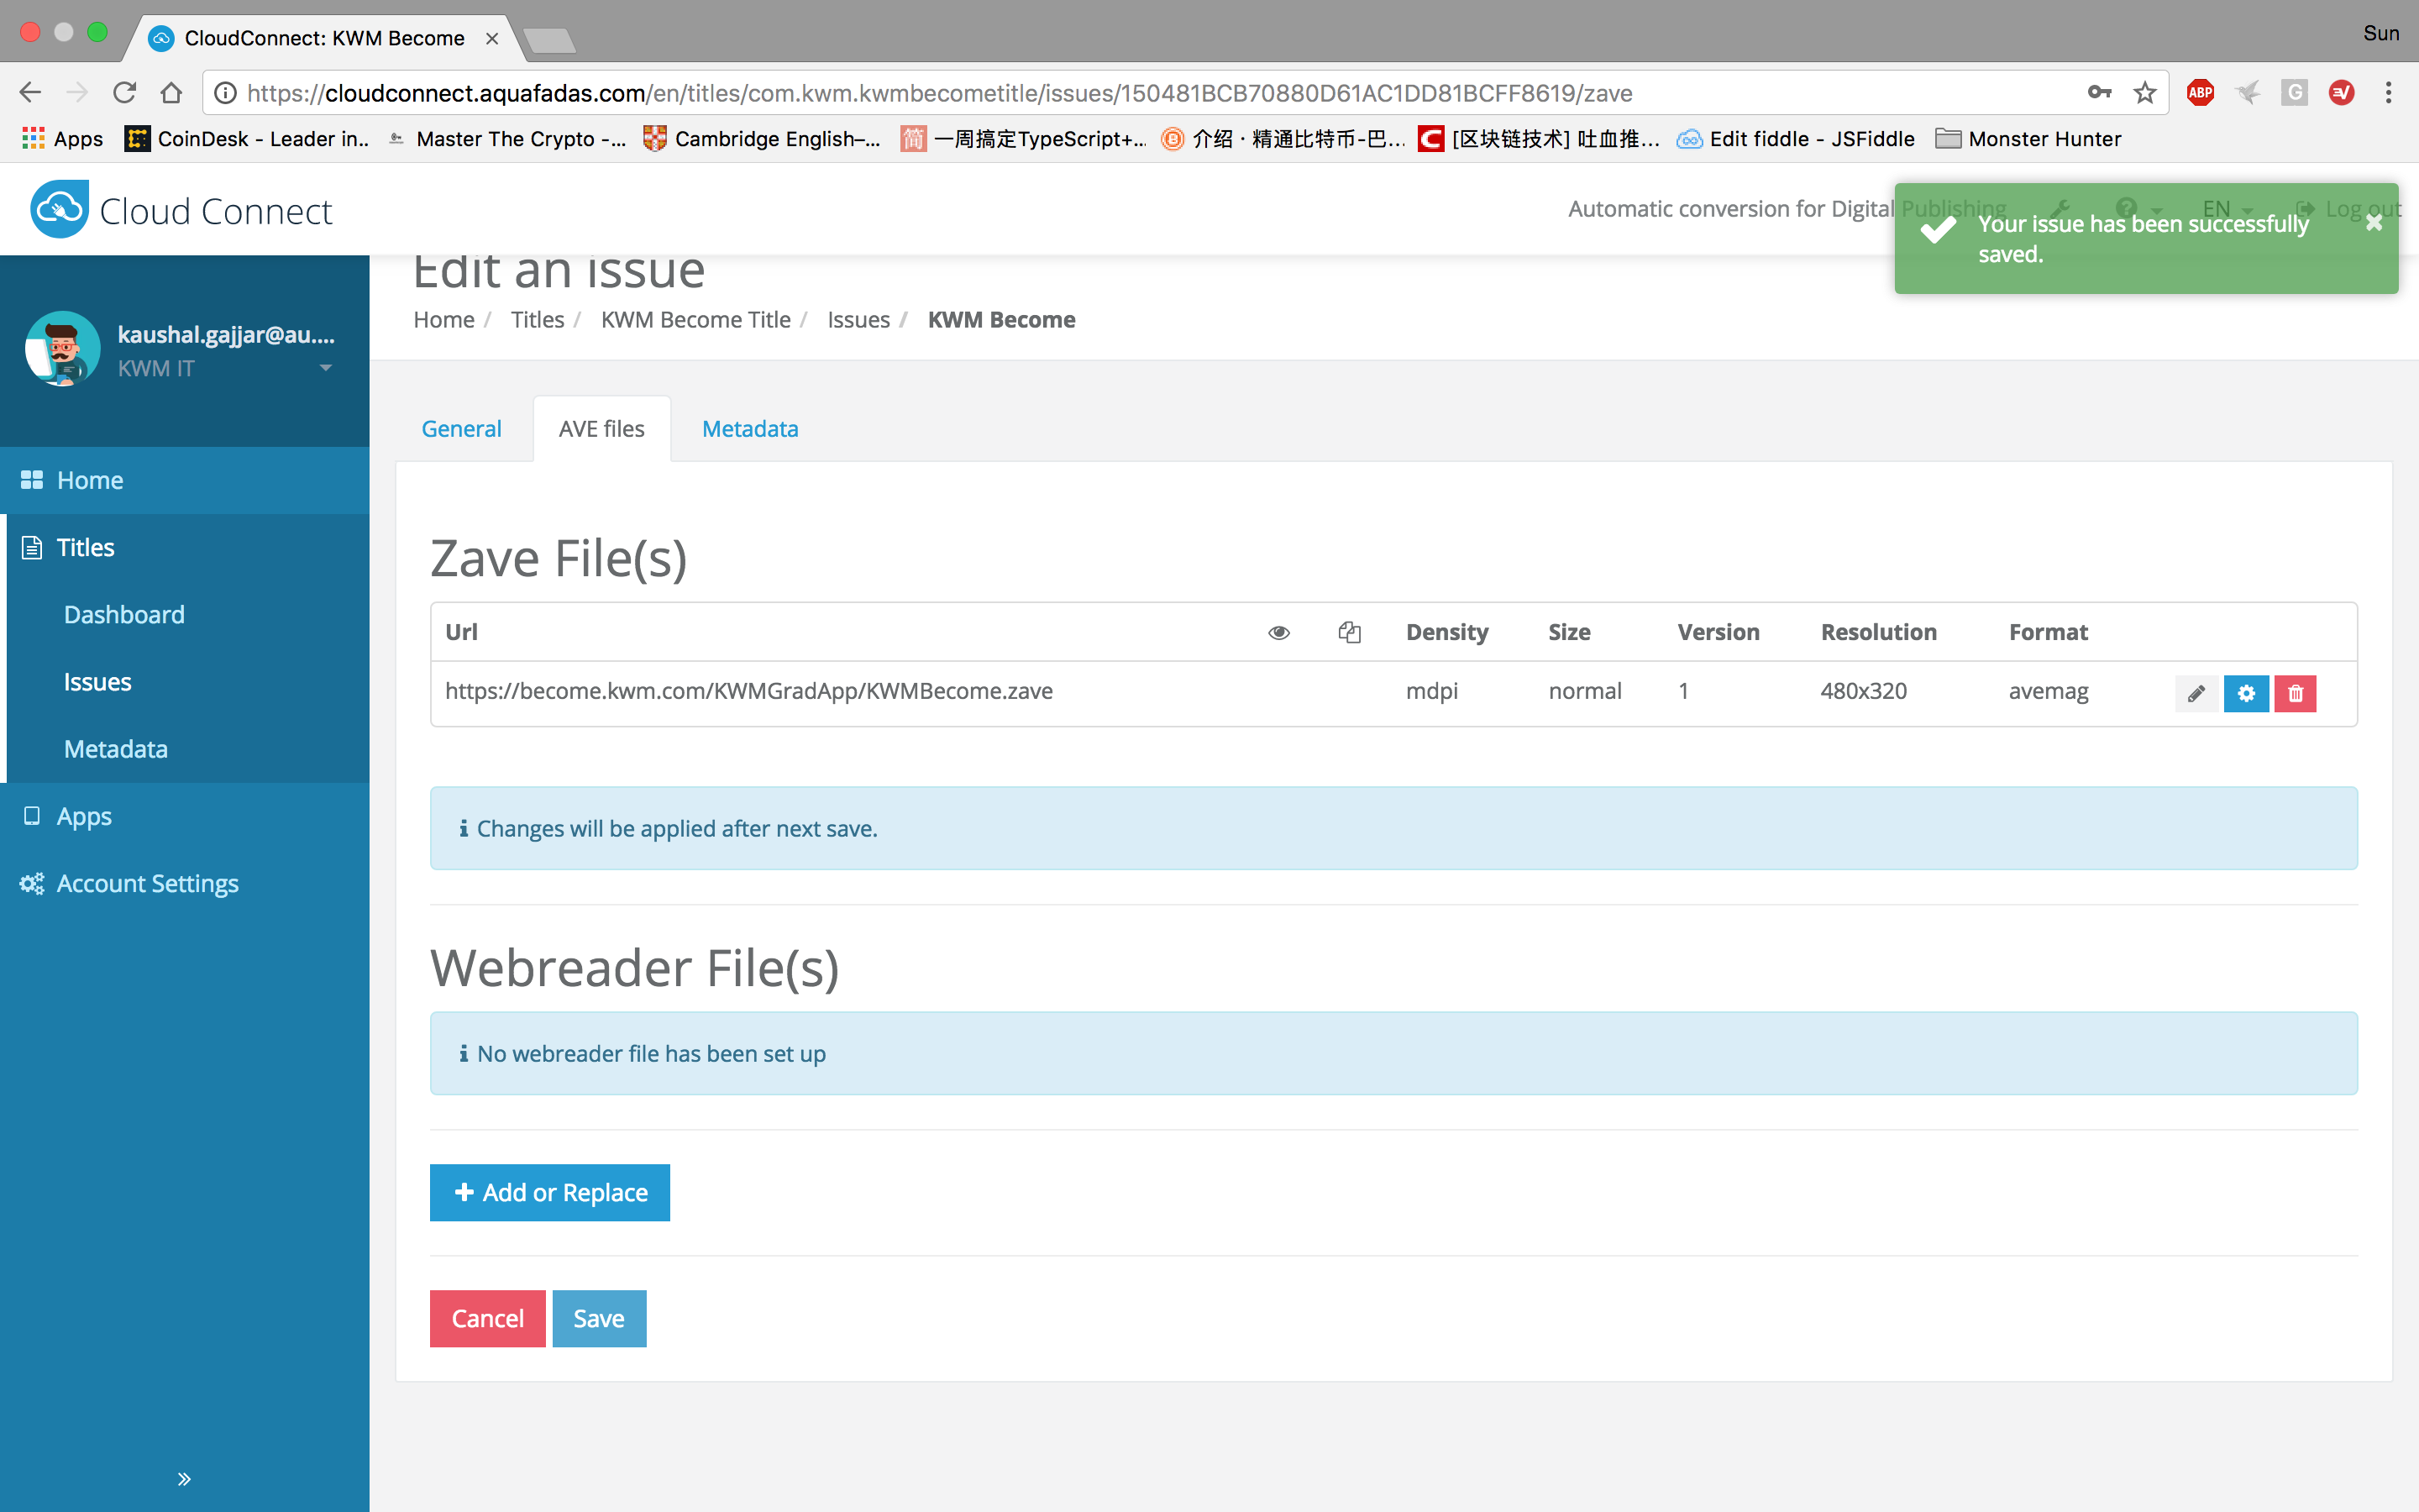Dismiss the success notification
The height and width of the screenshot is (1512, 2419).
point(2374,222)
